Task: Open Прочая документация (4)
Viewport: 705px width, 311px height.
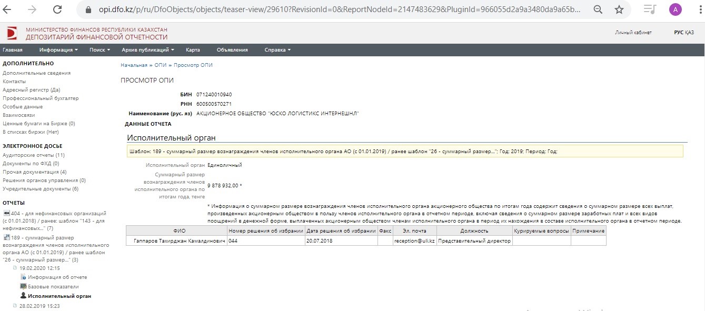Action: (x=35, y=172)
